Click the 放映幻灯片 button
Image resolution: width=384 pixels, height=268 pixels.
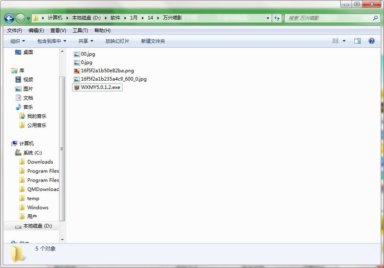click(117, 41)
